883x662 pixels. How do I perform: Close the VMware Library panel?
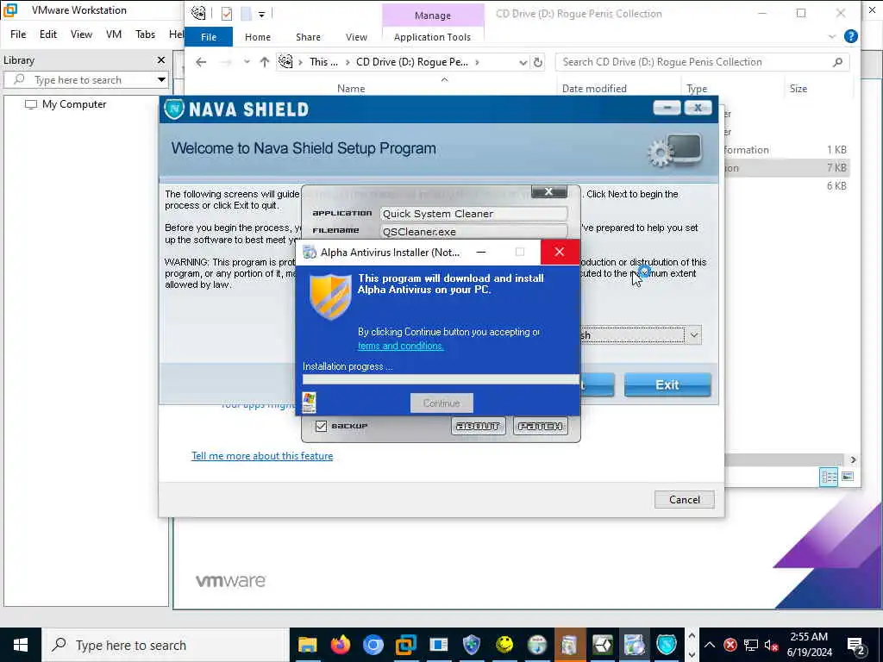pyautogui.click(x=161, y=59)
